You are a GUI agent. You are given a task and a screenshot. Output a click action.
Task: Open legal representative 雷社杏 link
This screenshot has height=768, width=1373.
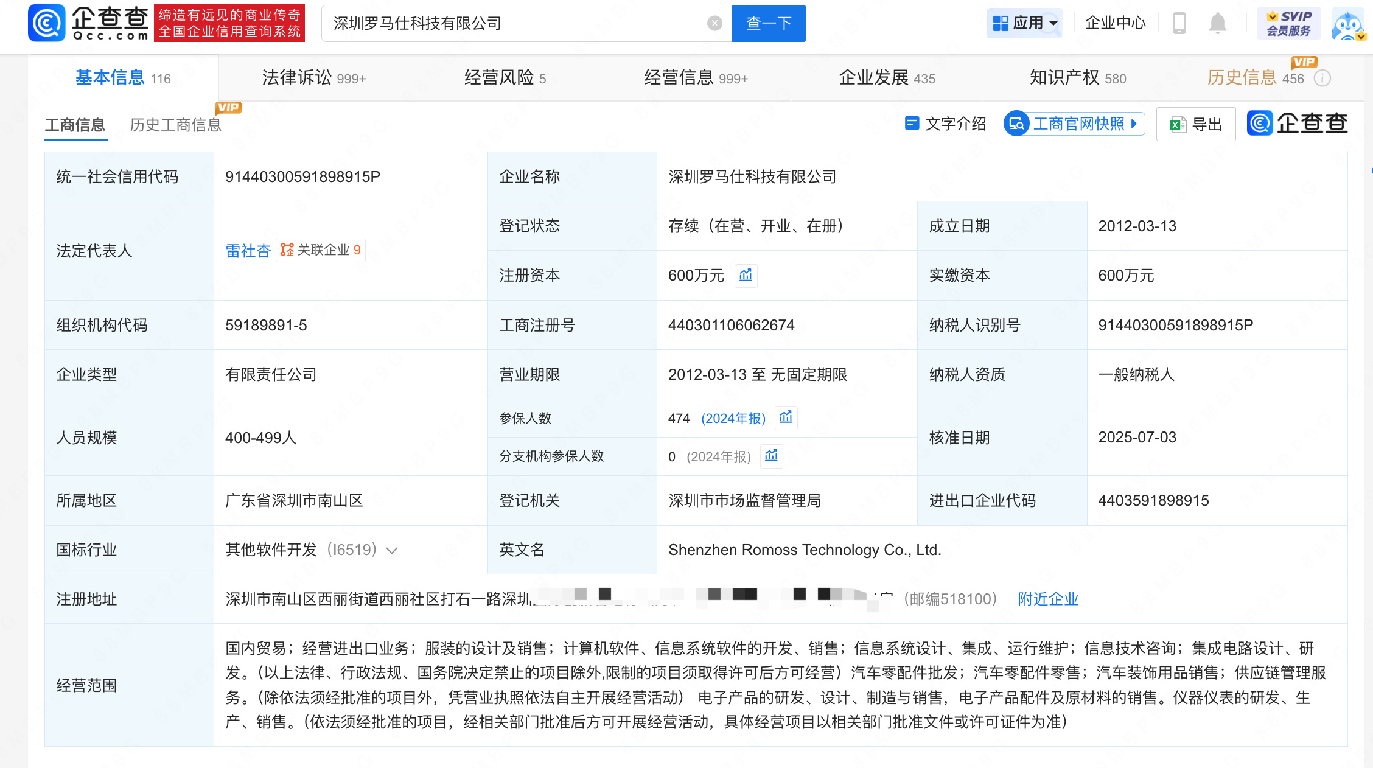click(x=248, y=251)
